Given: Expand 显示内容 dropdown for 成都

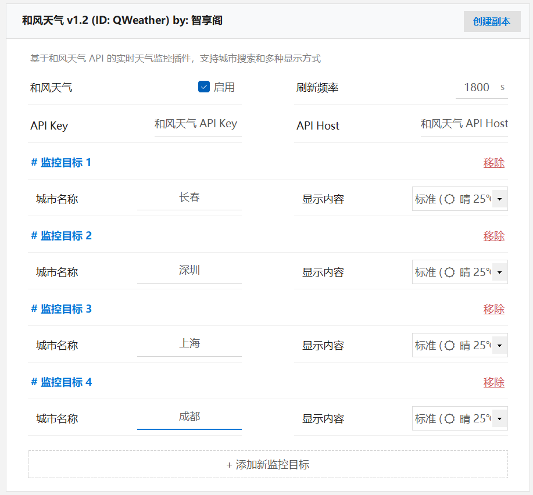Looking at the screenshot, I should click(459, 418).
